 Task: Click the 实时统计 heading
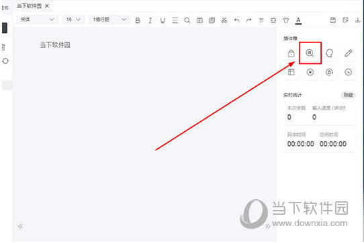coord(293,95)
